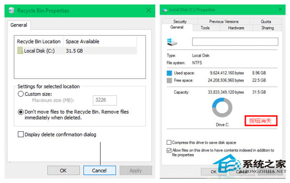This screenshot has height=183, width=290.
Task: Click the blue Used space color square
Action: [169, 73]
